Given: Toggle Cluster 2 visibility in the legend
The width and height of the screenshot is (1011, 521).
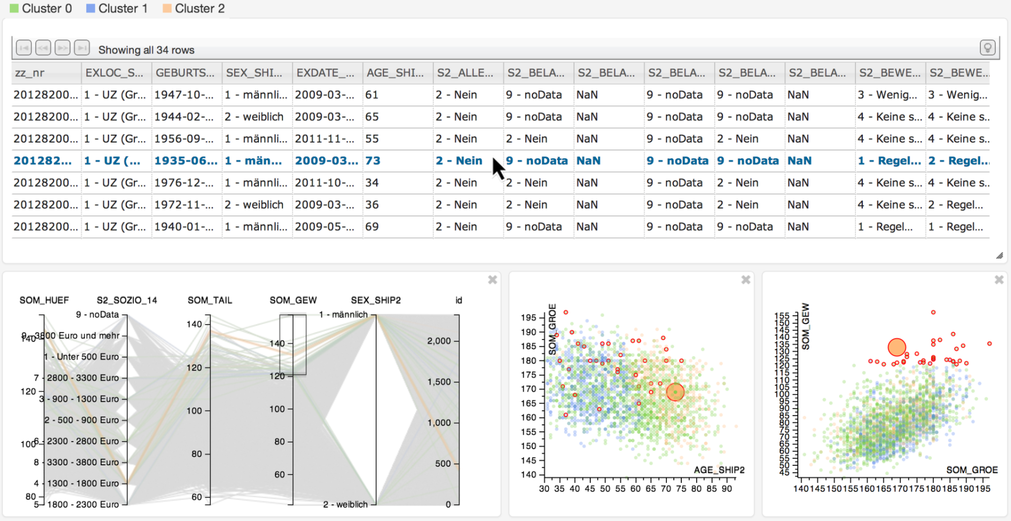Looking at the screenshot, I should click(199, 8).
